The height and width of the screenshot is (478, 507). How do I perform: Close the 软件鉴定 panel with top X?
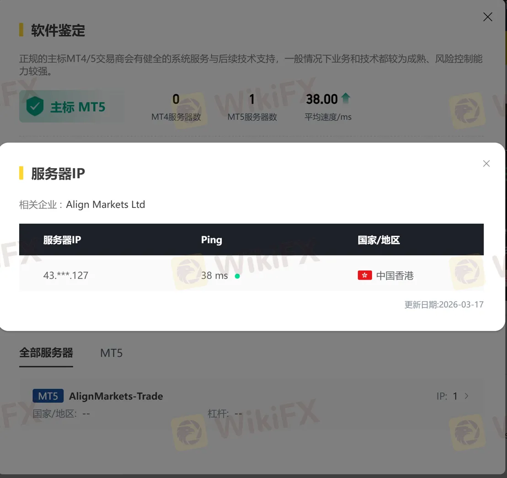(x=488, y=17)
